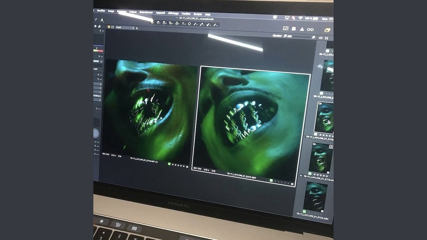Adjust the Ajuster zoom slider

click(x=299, y=37)
